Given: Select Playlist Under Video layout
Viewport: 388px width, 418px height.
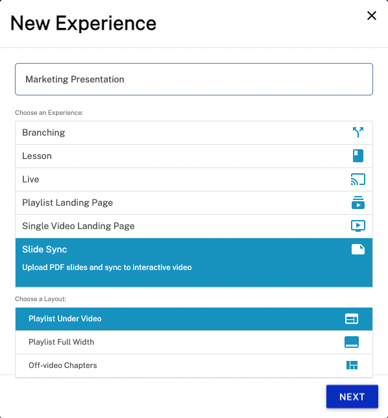Looking at the screenshot, I should click(x=194, y=319).
